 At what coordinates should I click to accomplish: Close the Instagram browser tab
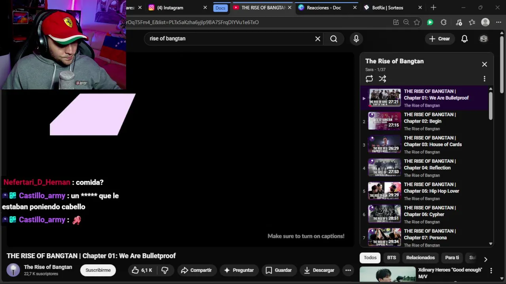205,7
